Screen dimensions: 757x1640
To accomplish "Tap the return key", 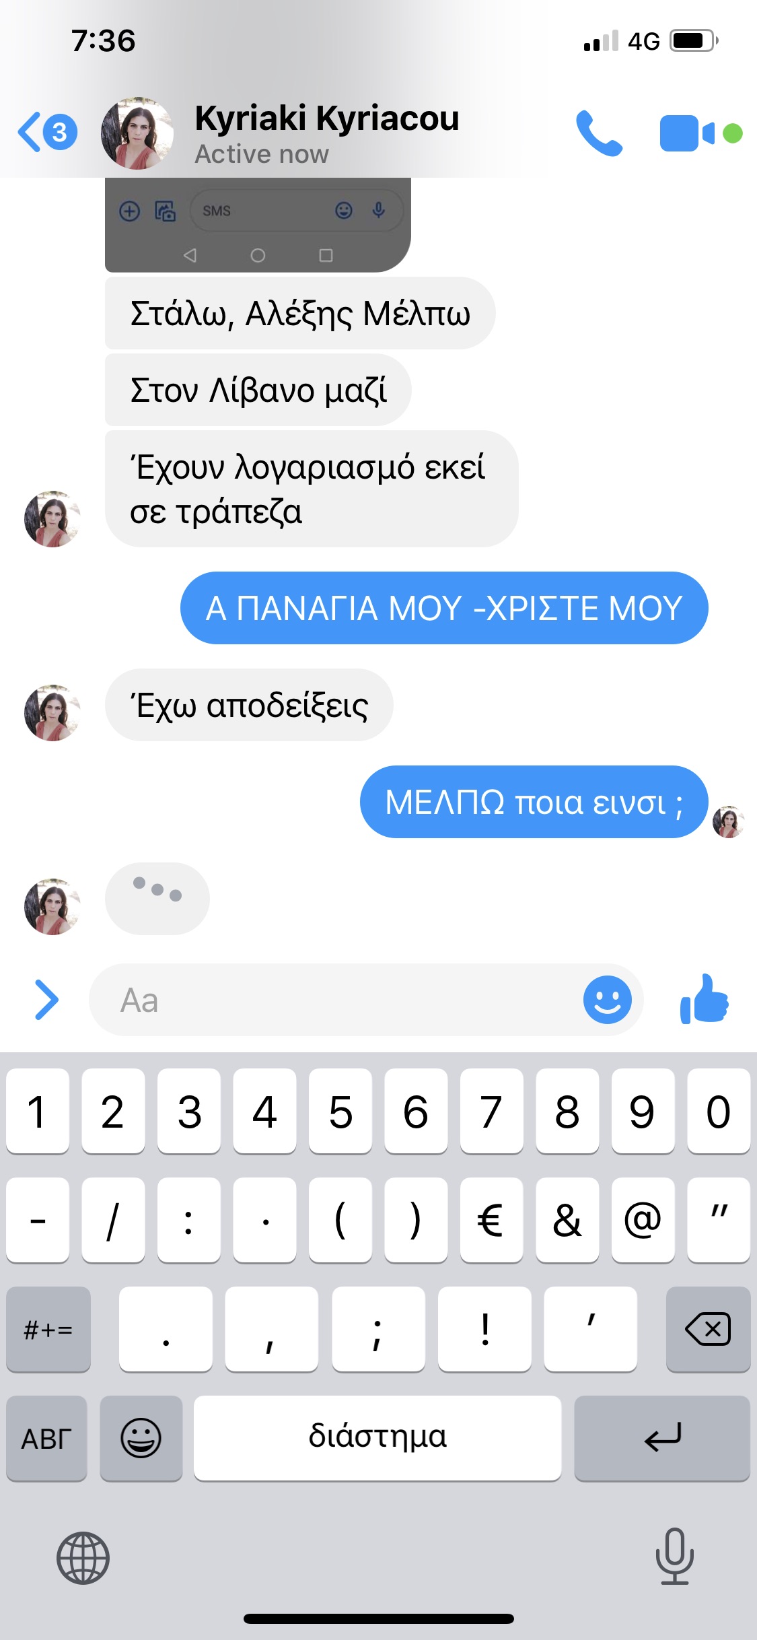I will point(662,1438).
